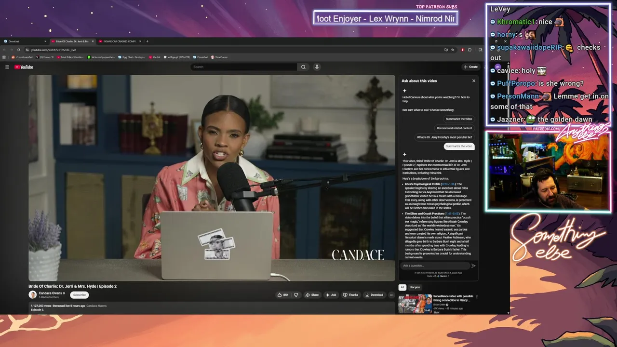This screenshot has width=617, height=347.
Task: Select the All filter chip
Action: tap(402, 287)
